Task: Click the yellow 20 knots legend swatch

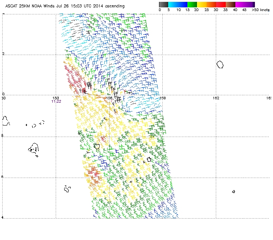Action: click(202, 4)
